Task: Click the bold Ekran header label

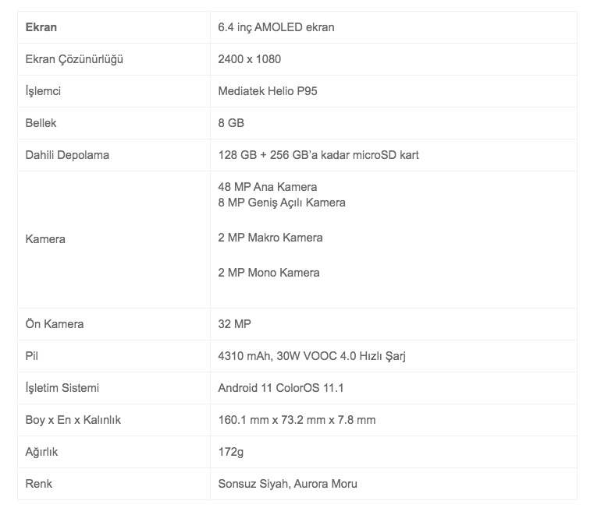Action: pyautogui.click(x=41, y=27)
